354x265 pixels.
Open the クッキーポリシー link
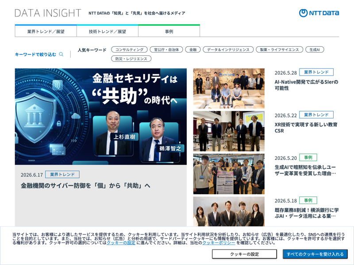click(x=219, y=243)
